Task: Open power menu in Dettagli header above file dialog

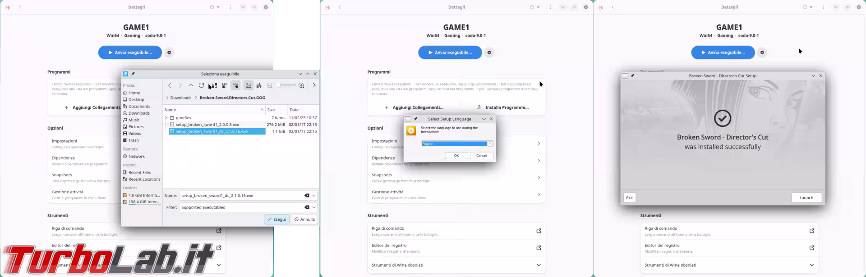Action: tap(214, 7)
